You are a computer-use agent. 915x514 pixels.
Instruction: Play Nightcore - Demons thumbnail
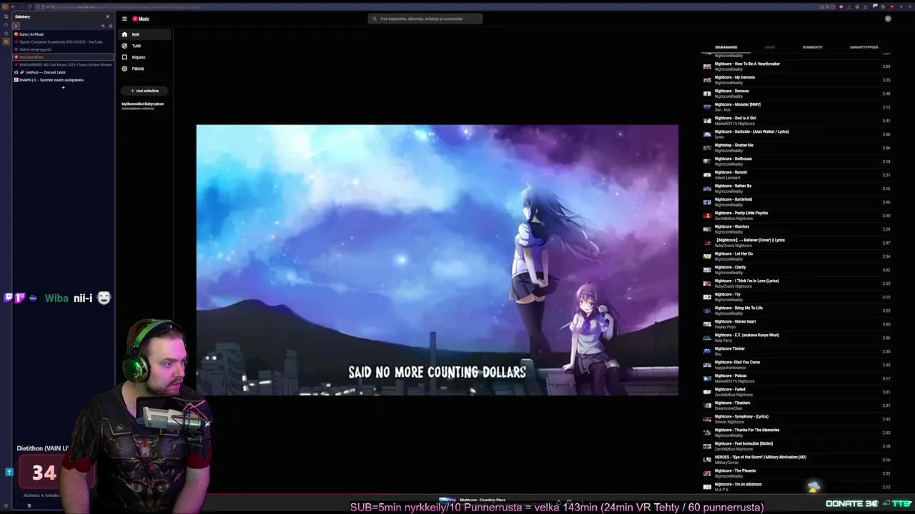tap(707, 94)
